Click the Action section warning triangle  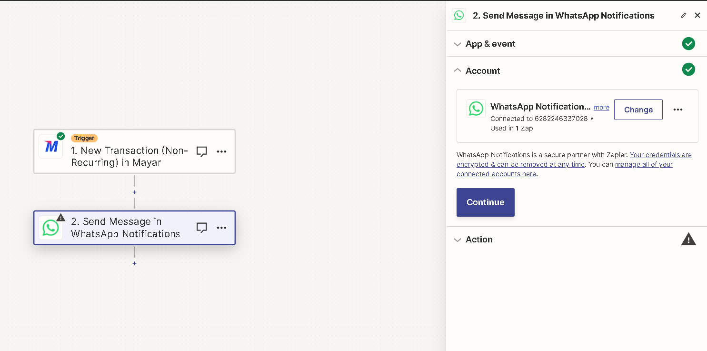688,239
